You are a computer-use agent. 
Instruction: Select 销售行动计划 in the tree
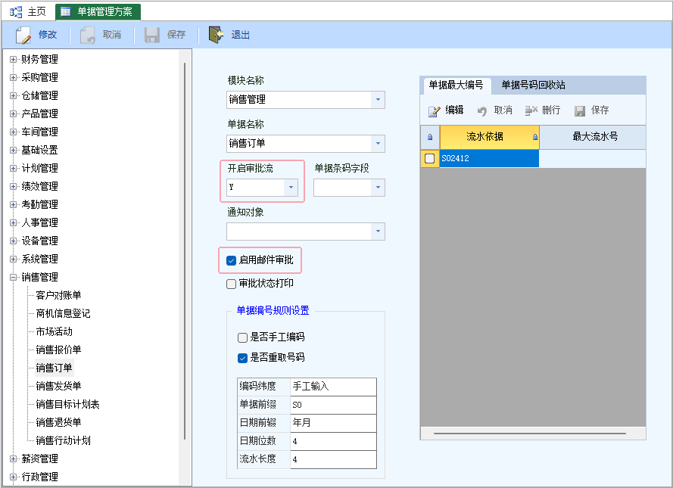tap(63, 440)
